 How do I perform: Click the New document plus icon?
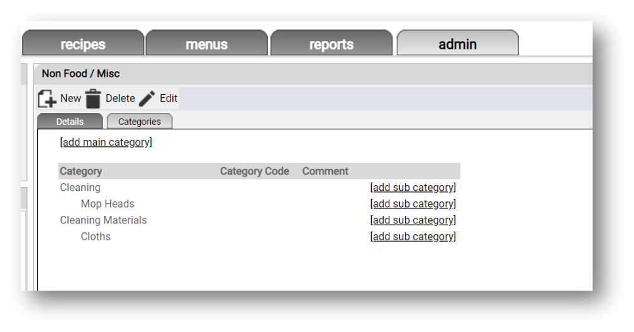click(x=47, y=99)
